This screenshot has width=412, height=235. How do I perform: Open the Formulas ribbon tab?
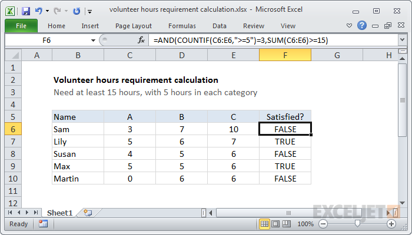(182, 26)
